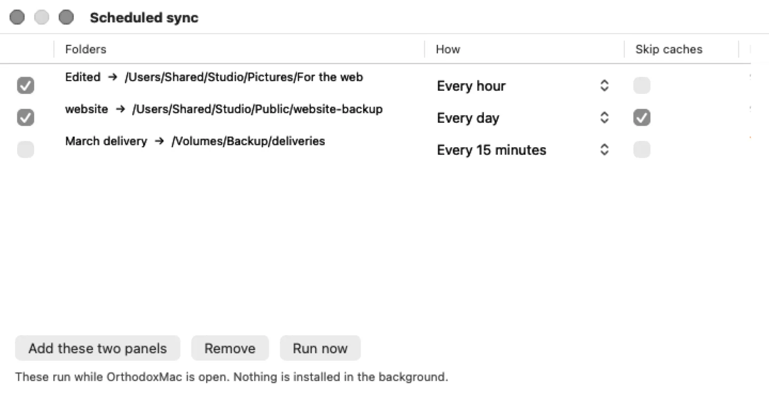Image resolution: width=769 pixels, height=397 pixels.
Task: Enable Skip caches for March delivery row
Action: [x=642, y=149]
